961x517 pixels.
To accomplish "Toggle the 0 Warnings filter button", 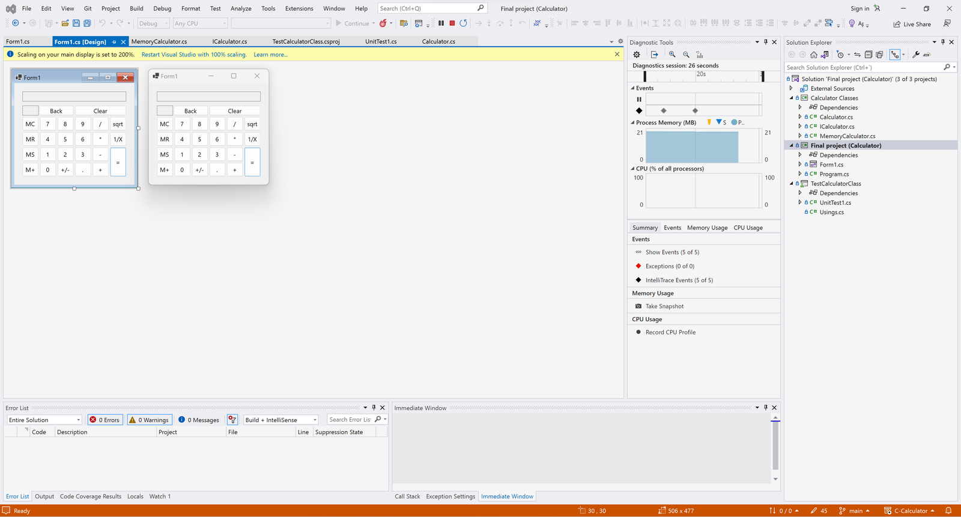I will click(x=150, y=420).
